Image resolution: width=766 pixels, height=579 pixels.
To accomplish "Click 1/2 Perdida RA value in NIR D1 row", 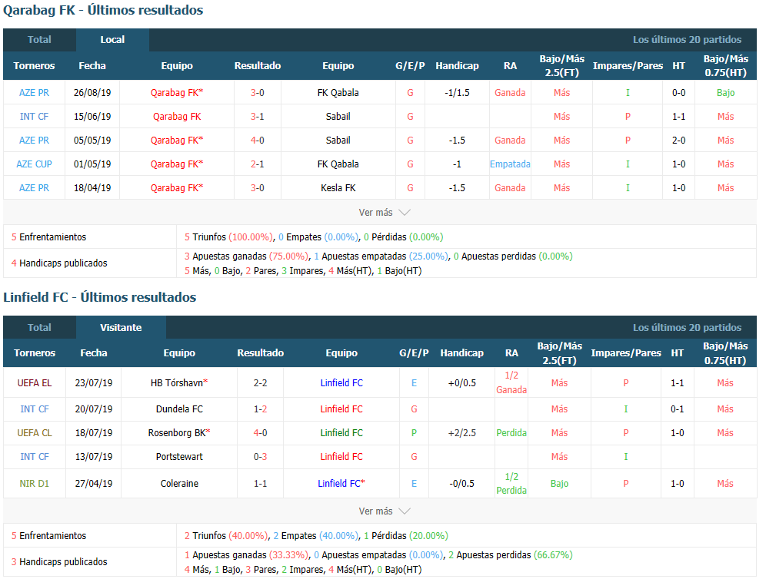I will click(x=511, y=484).
